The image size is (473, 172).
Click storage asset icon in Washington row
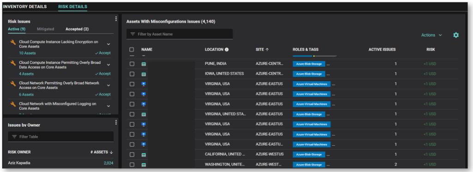click(144, 165)
